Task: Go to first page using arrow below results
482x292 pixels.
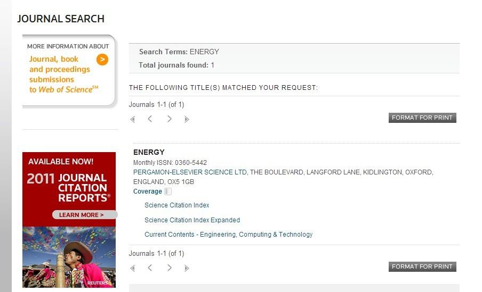Action: click(x=133, y=268)
